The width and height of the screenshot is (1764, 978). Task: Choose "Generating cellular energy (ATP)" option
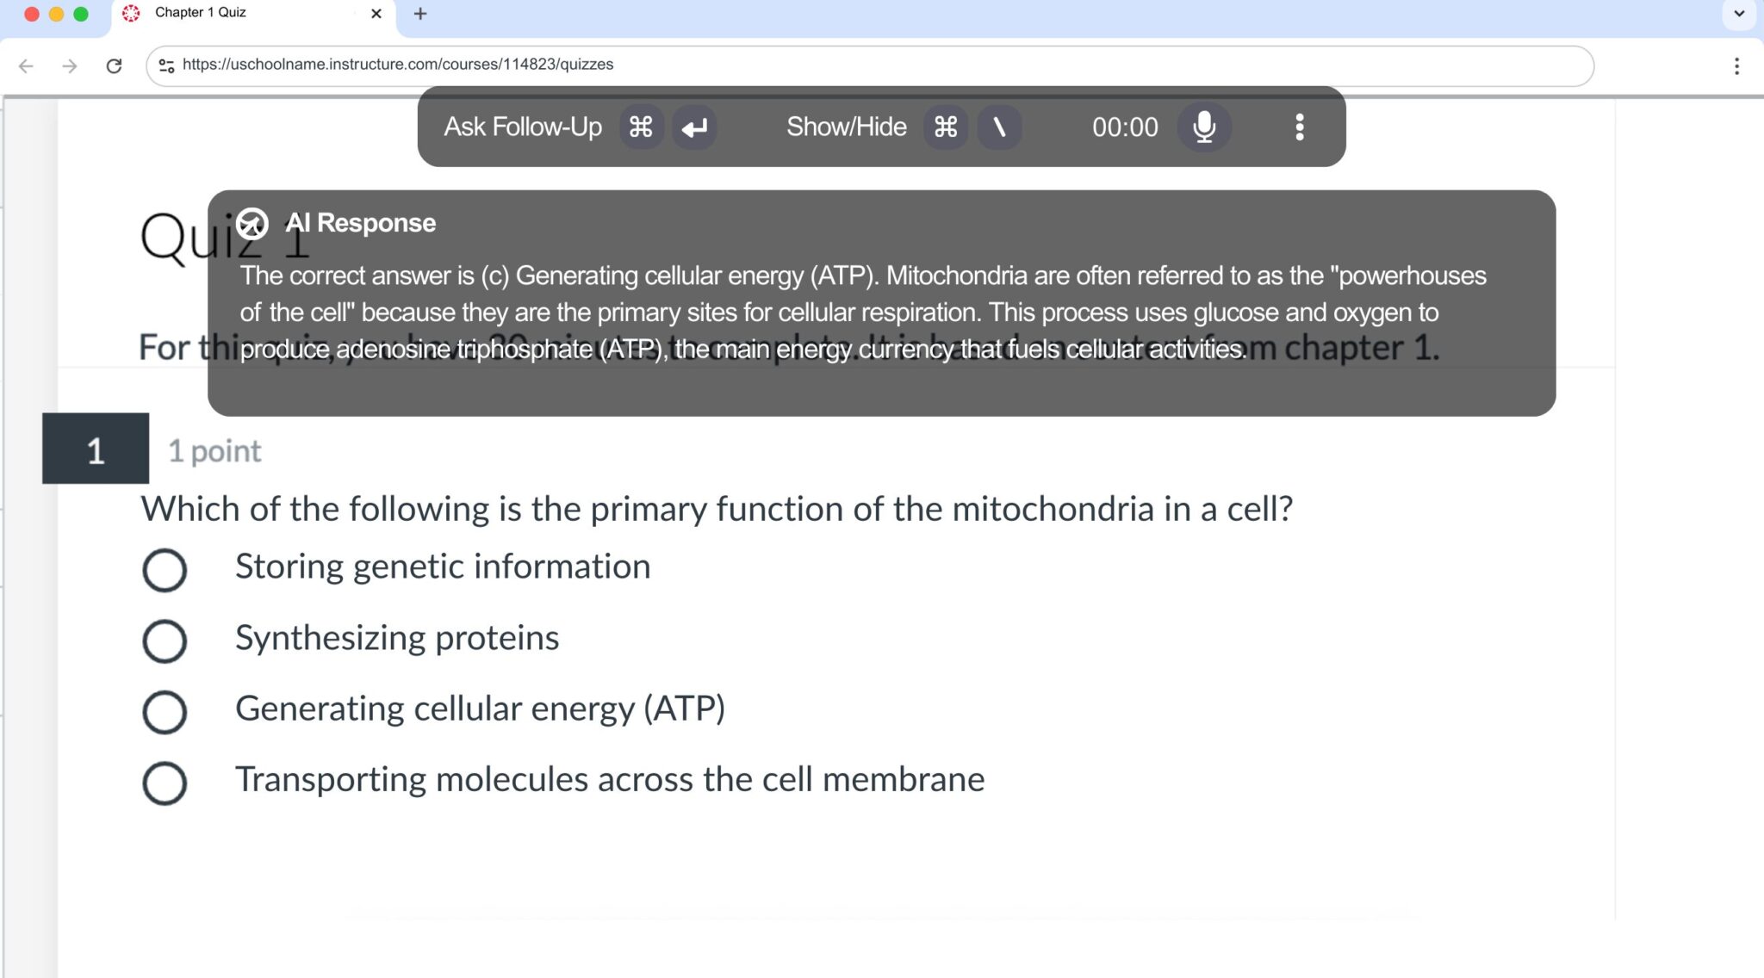(x=165, y=712)
